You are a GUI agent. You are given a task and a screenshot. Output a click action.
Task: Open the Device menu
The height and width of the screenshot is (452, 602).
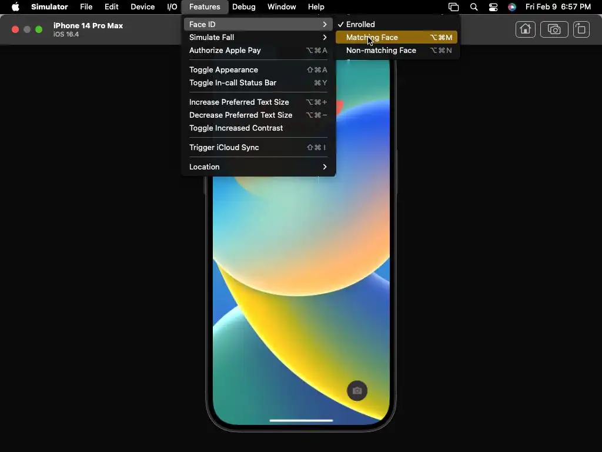pyautogui.click(x=142, y=7)
